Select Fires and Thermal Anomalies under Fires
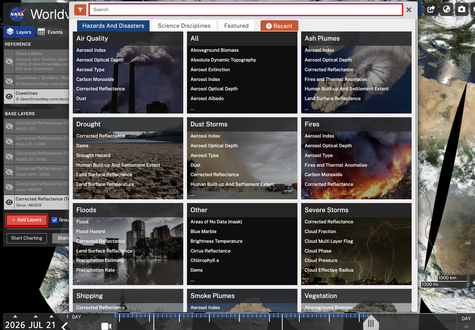Image resolution: width=475 pixels, height=330 pixels. 336,165
